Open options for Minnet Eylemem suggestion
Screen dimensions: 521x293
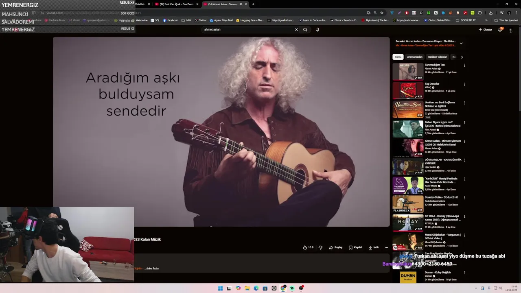(x=464, y=141)
